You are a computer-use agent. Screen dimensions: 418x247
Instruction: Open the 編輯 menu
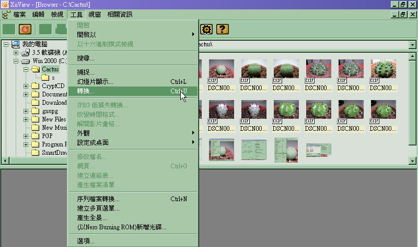click(38, 15)
